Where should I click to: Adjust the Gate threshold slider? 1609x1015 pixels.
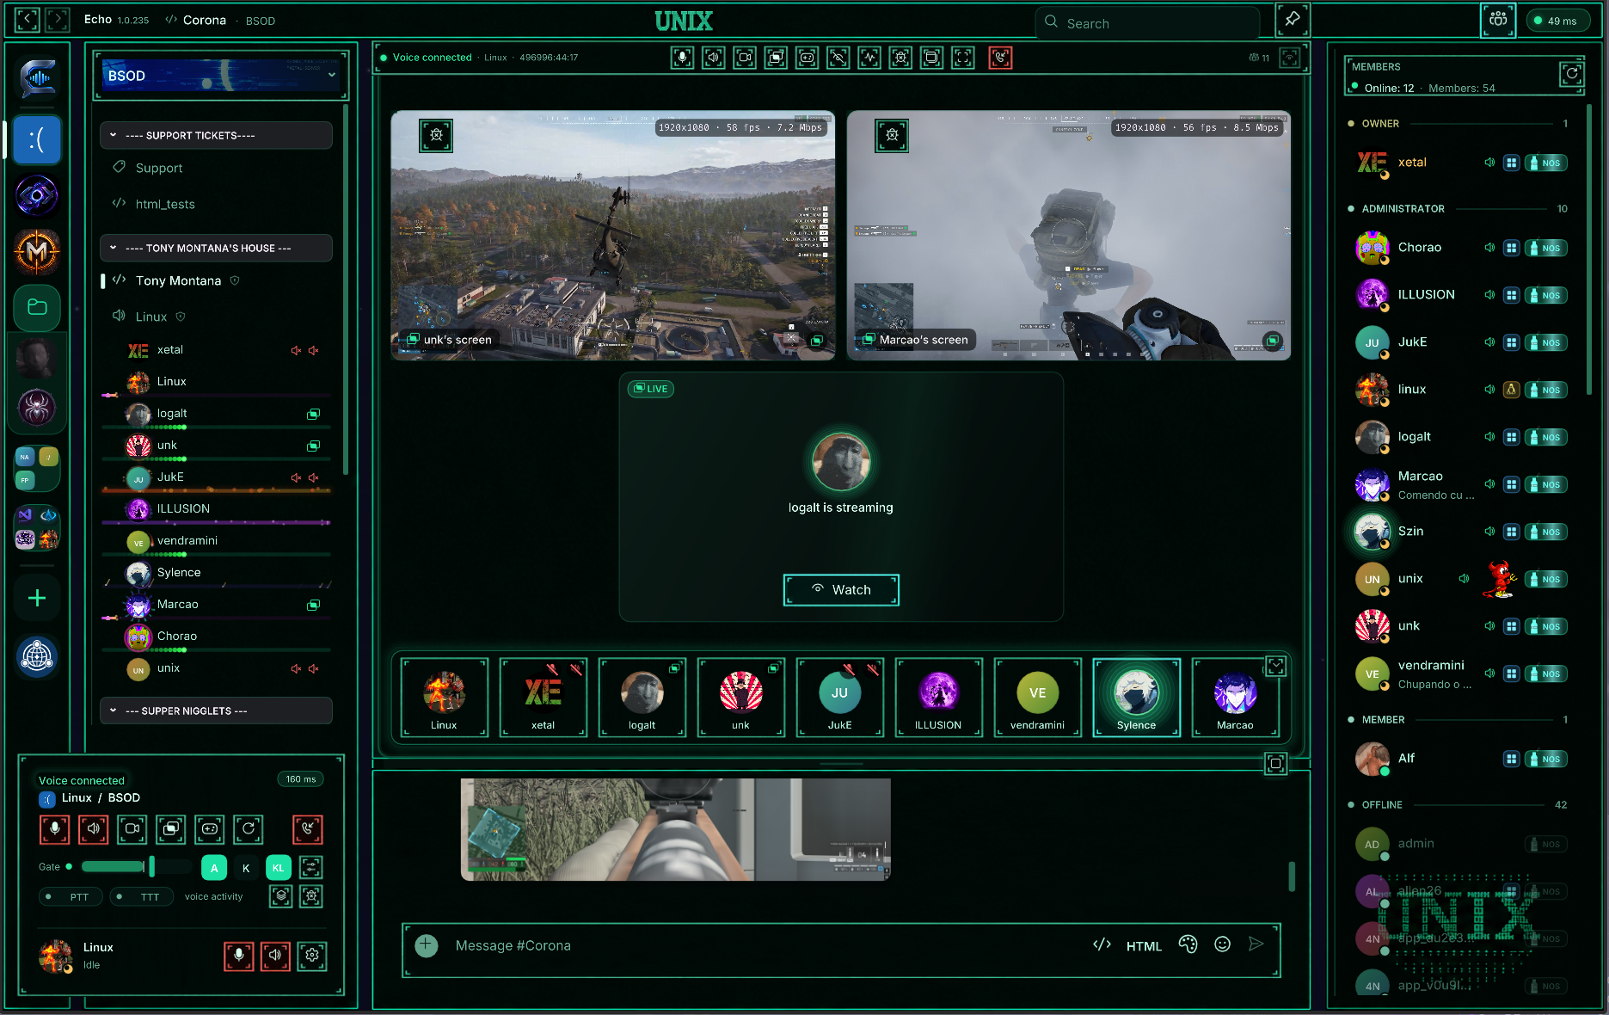click(x=138, y=866)
